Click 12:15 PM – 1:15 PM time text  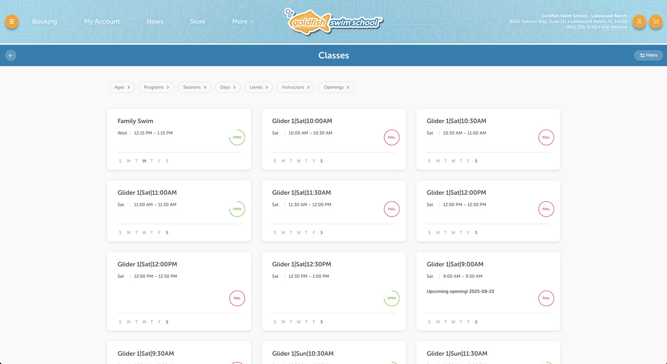coord(153,133)
